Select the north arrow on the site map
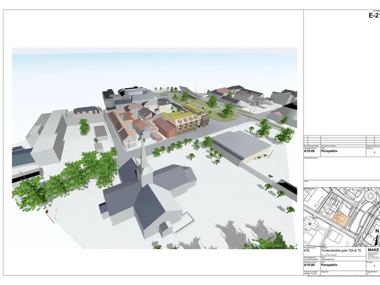The image size is (380, 285). click(377, 237)
